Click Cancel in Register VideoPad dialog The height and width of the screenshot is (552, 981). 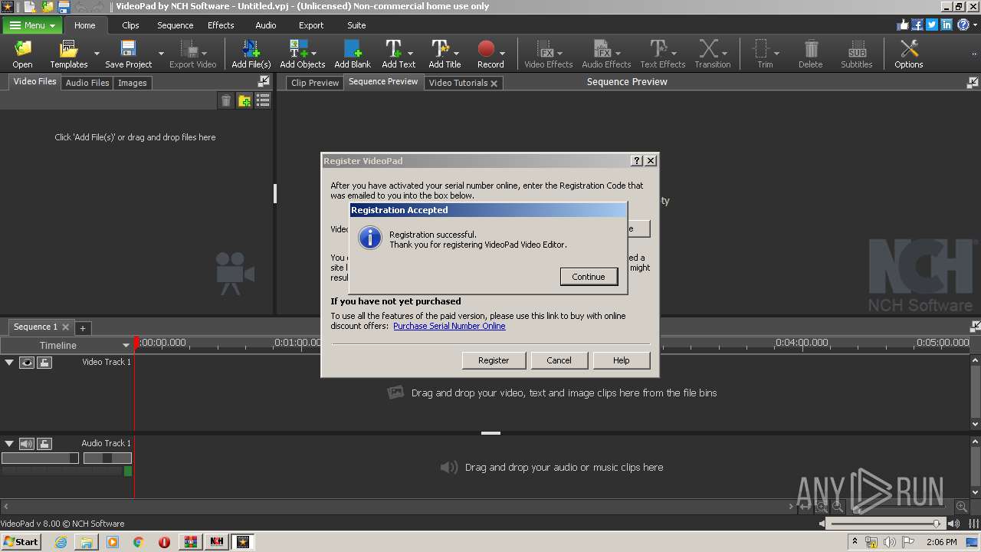click(x=559, y=360)
